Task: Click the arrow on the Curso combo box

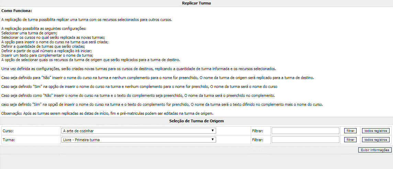Action: pyautogui.click(x=213, y=131)
